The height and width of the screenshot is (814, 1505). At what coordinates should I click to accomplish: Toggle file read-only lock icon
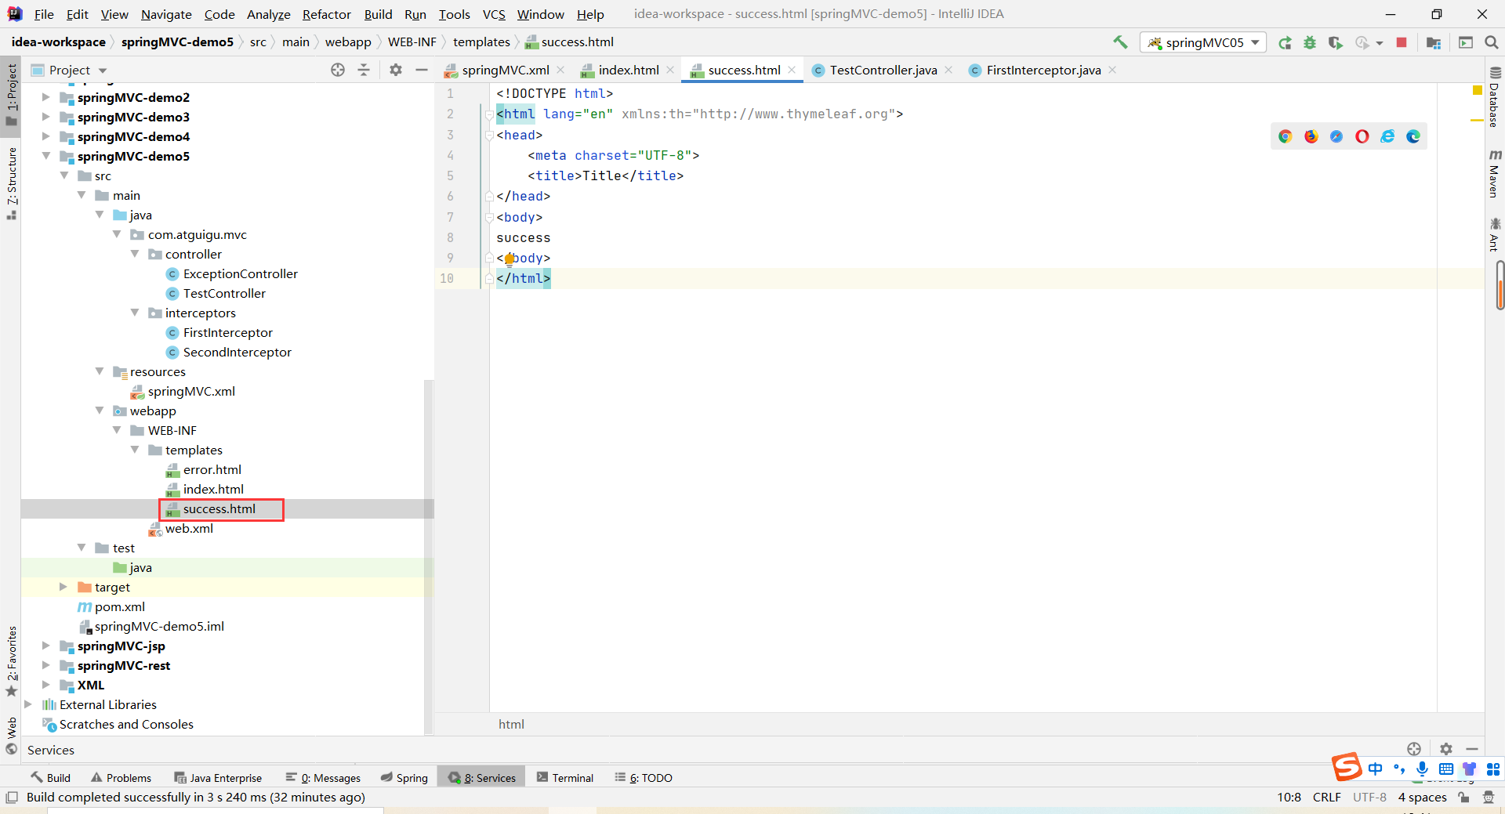(x=1463, y=798)
